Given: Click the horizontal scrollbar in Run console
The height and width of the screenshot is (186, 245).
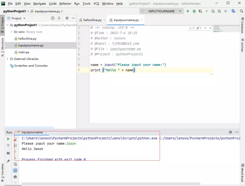Looking at the screenshot, I should [x=111, y=184].
